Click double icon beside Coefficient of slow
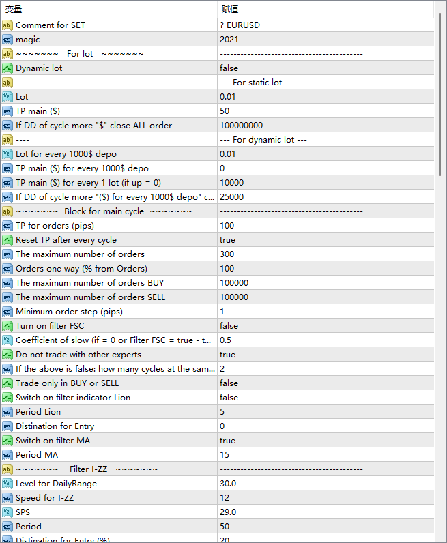447x543 pixels. (x=8, y=340)
